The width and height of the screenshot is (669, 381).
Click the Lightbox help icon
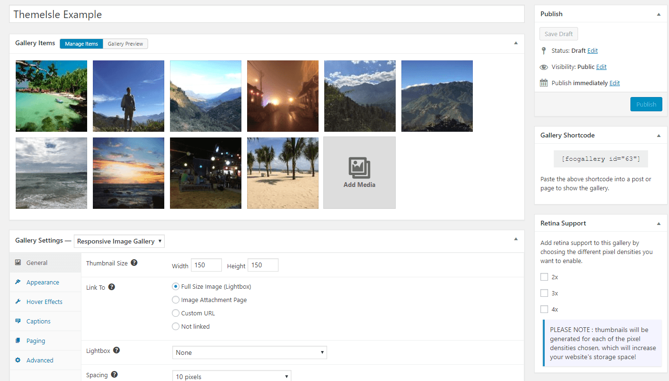coord(117,350)
